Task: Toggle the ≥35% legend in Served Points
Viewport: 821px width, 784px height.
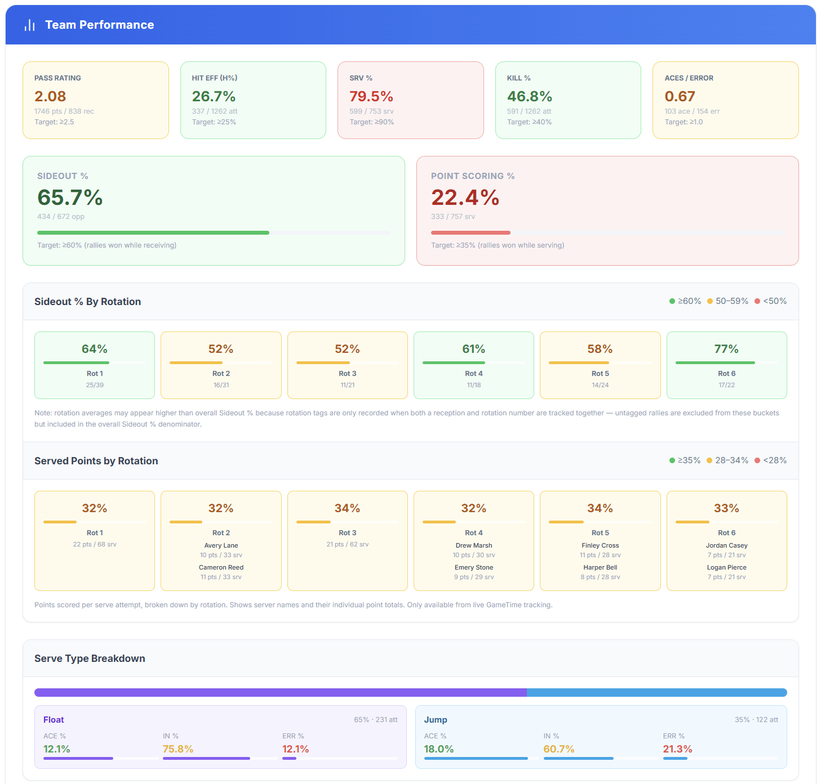Action: [x=672, y=460]
